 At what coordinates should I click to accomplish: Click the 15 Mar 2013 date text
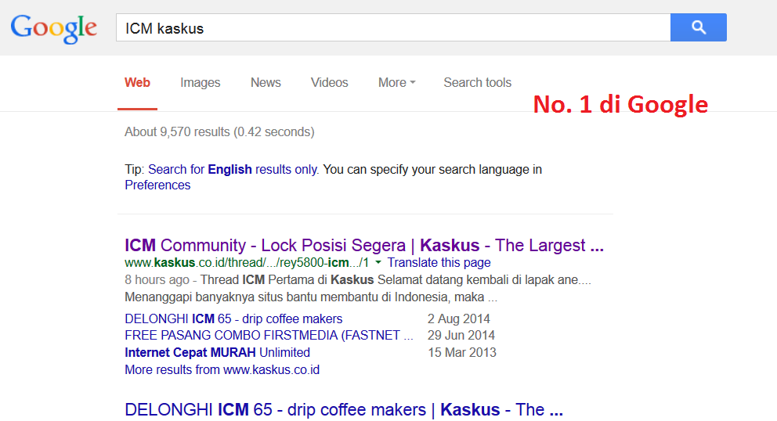(x=462, y=352)
